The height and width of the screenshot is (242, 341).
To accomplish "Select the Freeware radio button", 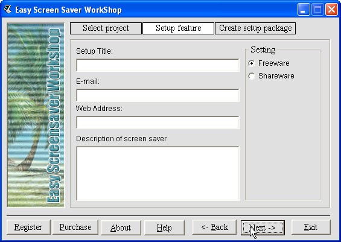I will coord(252,63).
